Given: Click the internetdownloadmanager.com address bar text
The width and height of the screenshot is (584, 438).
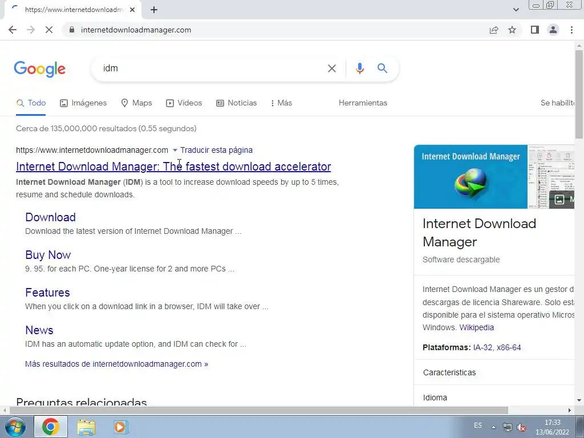Looking at the screenshot, I should click(x=136, y=30).
